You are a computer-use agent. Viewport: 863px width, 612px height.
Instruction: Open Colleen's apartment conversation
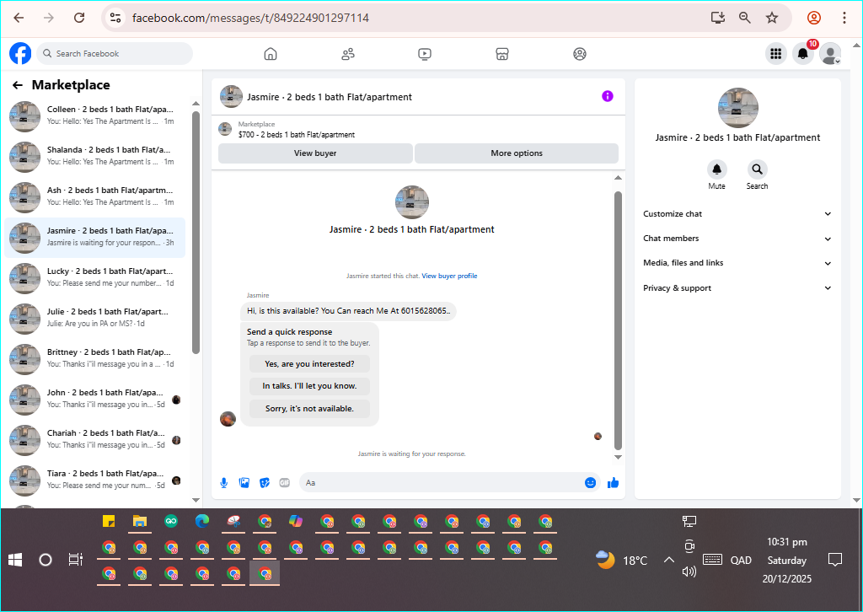point(94,115)
